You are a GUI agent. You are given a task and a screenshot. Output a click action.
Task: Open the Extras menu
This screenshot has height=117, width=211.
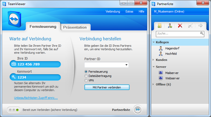pyautogui.click(x=129, y=11)
